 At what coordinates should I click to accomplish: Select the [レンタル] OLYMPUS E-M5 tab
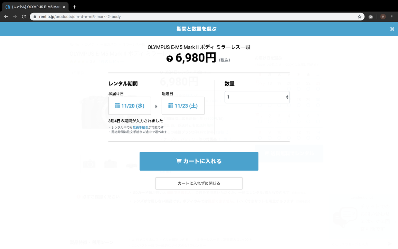(36, 7)
